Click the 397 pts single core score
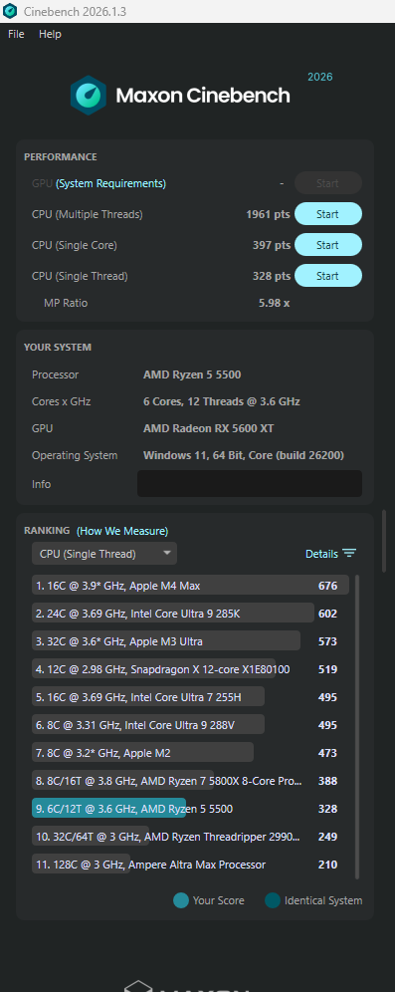The width and height of the screenshot is (395, 992). (272, 245)
